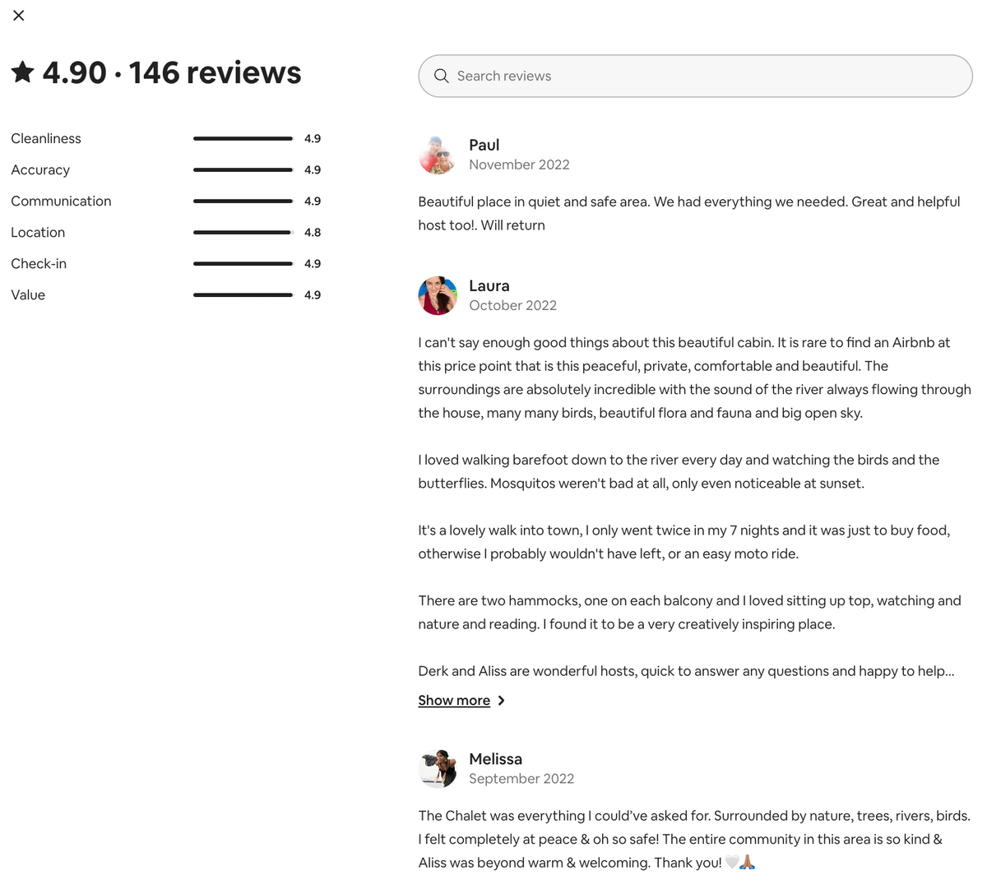Click reviewer name Melissa
Image resolution: width=987 pixels, height=889 pixels.
(496, 759)
